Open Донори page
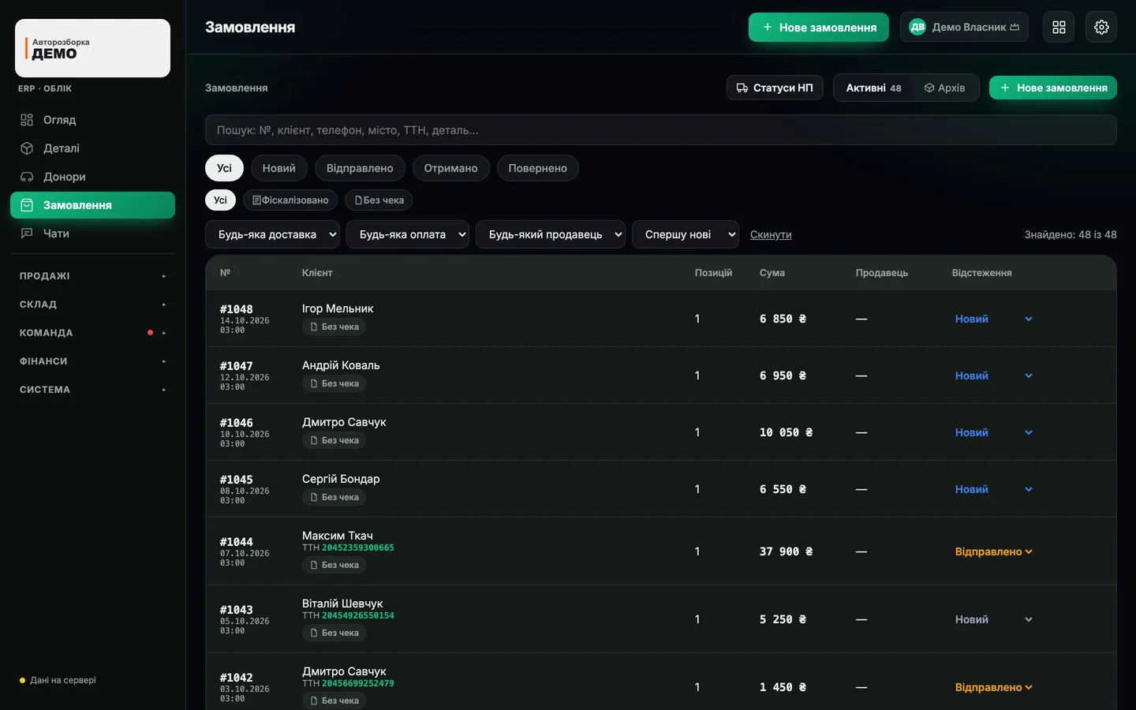Image resolution: width=1136 pixels, height=710 pixels. click(x=92, y=177)
